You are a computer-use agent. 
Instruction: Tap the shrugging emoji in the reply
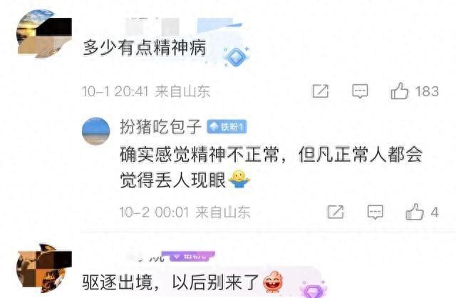tap(239, 179)
